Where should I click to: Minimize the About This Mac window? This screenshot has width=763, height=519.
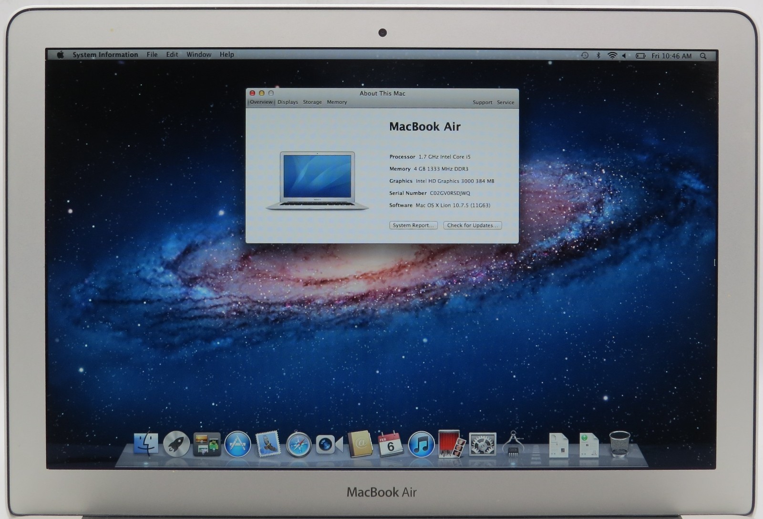point(261,93)
